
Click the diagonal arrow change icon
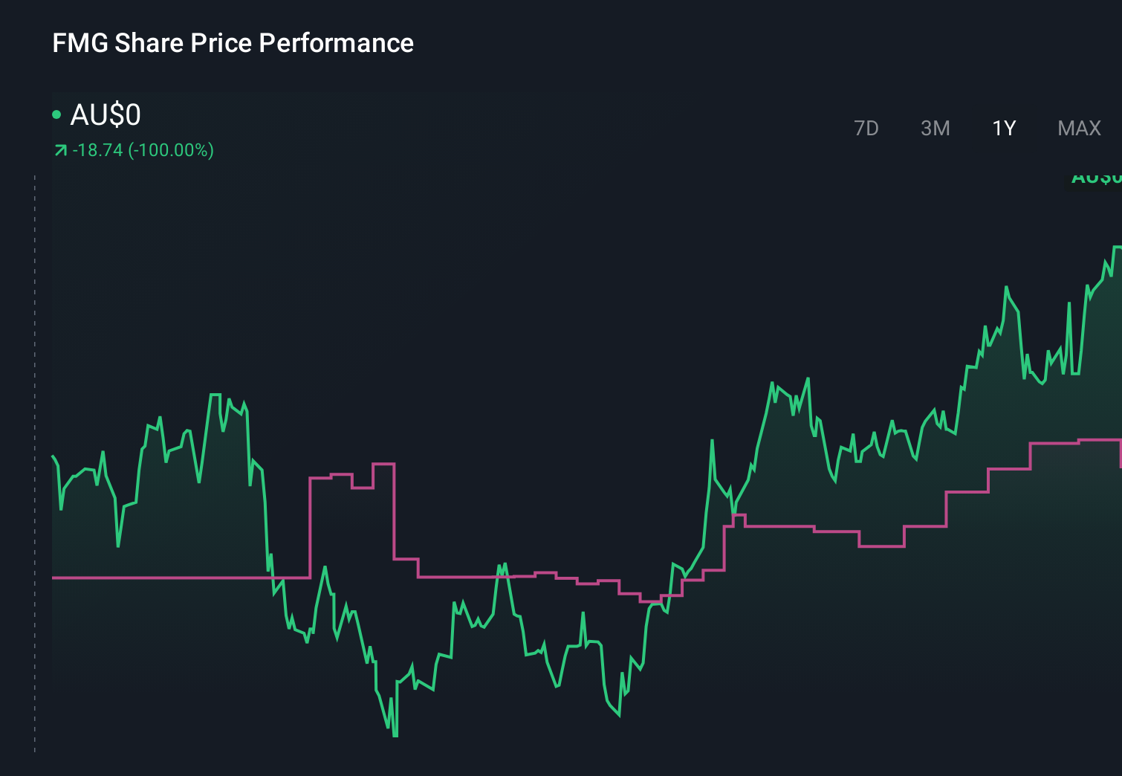[x=60, y=151]
